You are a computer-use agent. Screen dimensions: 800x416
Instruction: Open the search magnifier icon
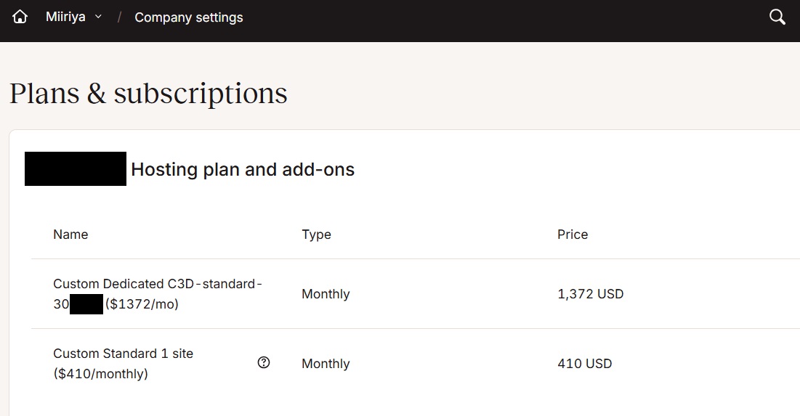[x=777, y=17]
